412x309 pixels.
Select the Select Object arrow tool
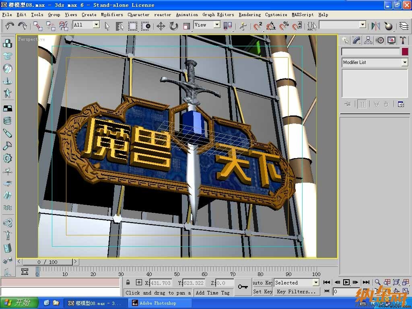(107, 26)
